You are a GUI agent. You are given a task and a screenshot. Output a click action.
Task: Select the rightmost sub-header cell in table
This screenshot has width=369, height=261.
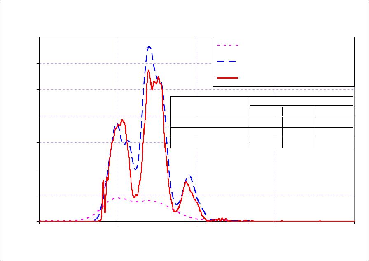[334, 111]
